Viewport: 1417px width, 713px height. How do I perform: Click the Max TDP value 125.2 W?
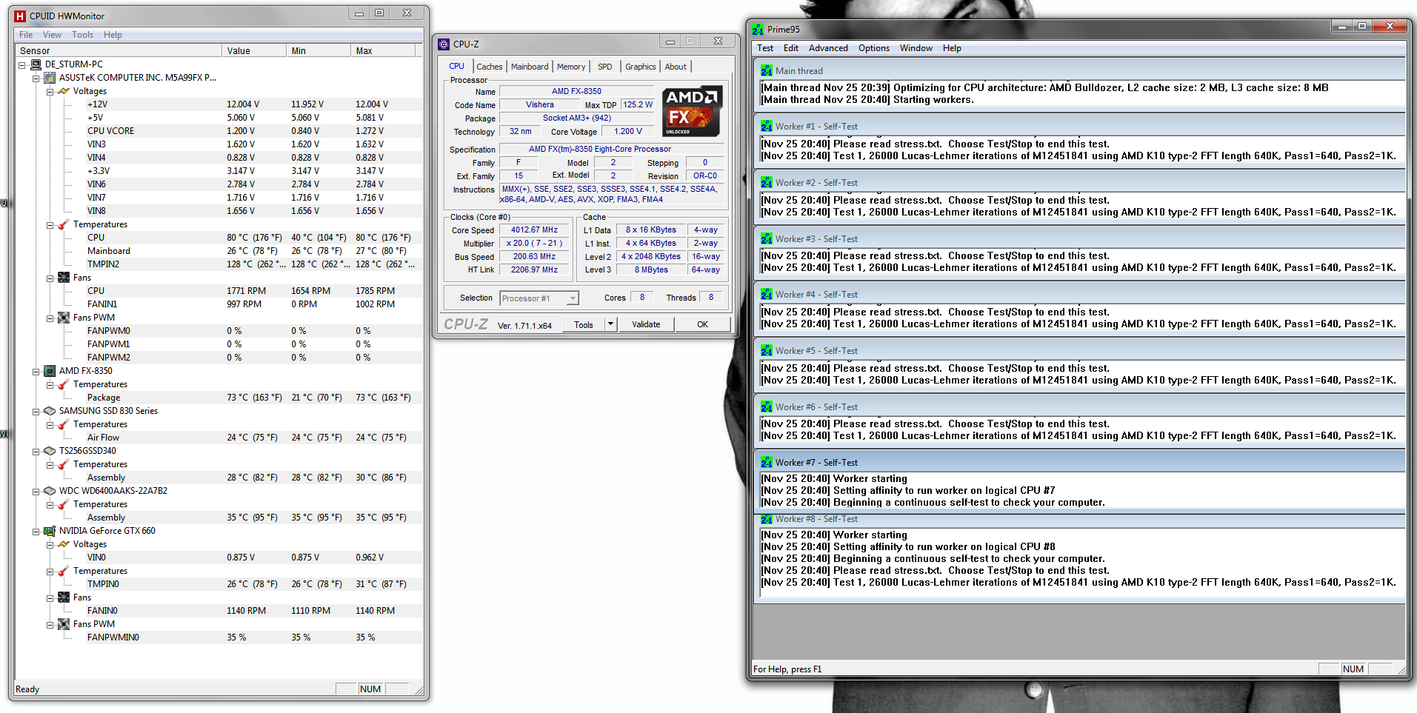point(638,105)
